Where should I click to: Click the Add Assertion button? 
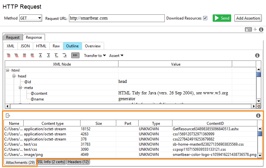pos(248,18)
